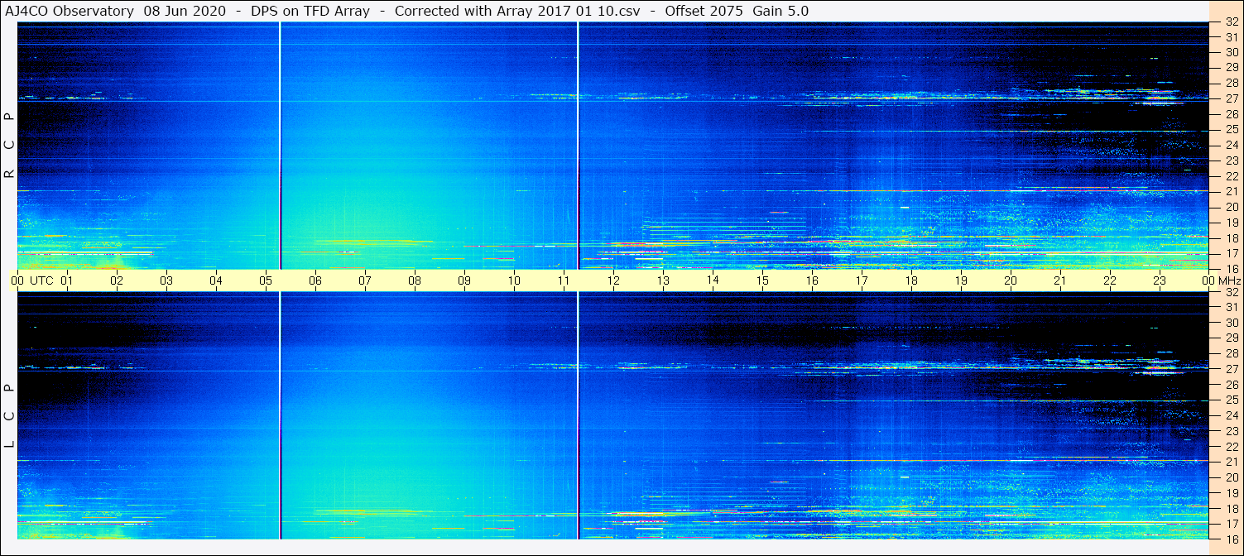The image size is (1244, 556).
Task: Click the 24 MHz label of RCP panel
Action: pyautogui.click(x=1231, y=145)
